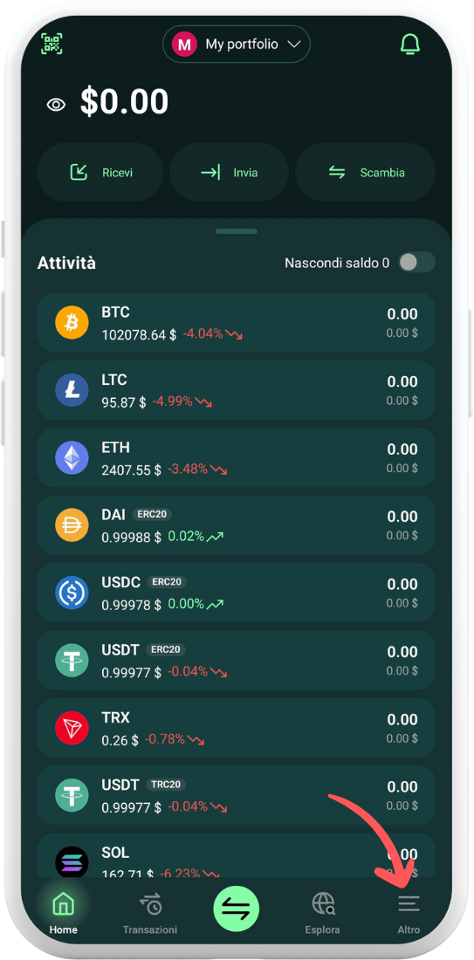Tap the Litecoin logo icon
474x960 pixels.
pyautogui.click(x=72, y=390)
